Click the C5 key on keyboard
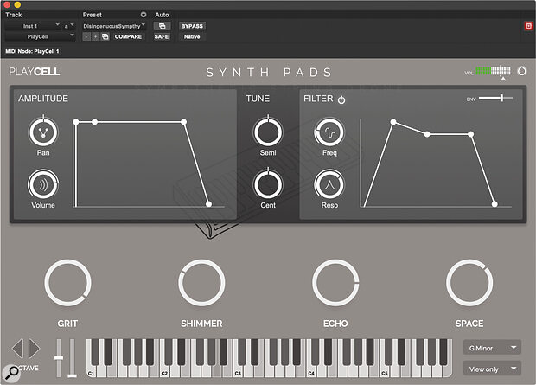The image size is (536, 385). point(385,371)
